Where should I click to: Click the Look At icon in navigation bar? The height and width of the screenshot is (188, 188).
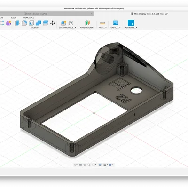80,165
